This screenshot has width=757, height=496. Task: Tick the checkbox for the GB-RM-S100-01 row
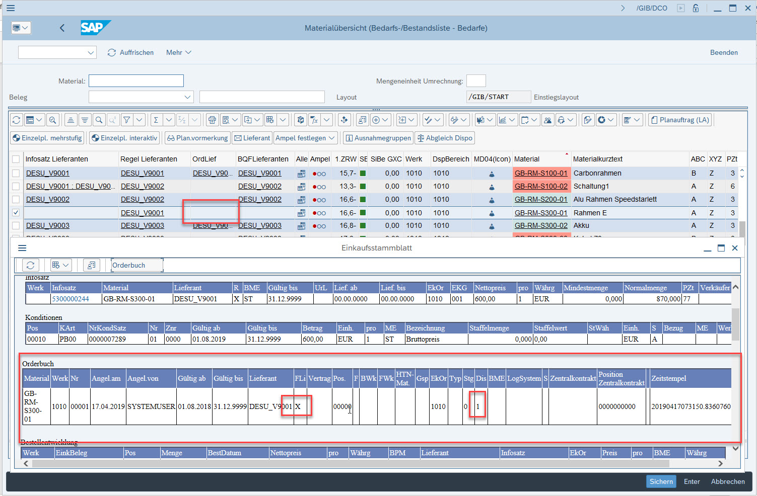(16, 173)
